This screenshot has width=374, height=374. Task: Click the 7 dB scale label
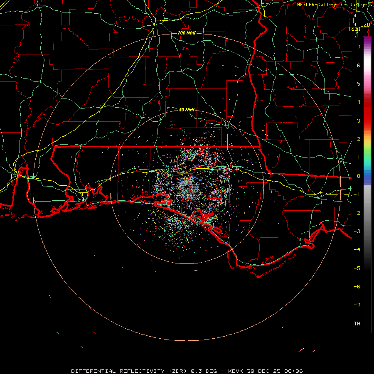coord(359,47)
